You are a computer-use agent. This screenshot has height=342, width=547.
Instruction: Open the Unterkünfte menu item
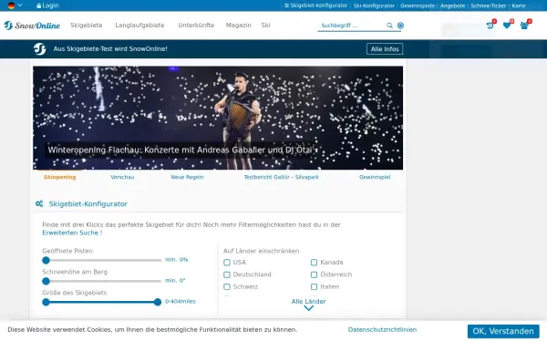pos(196,26)
